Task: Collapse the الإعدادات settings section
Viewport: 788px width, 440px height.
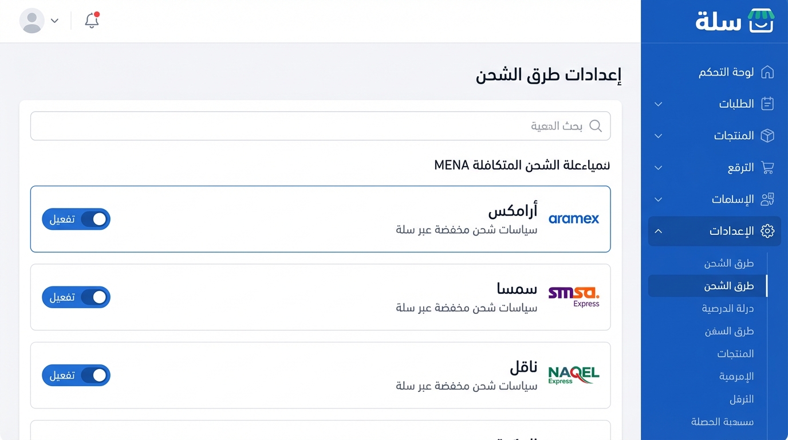Action: tap(658, 231)
